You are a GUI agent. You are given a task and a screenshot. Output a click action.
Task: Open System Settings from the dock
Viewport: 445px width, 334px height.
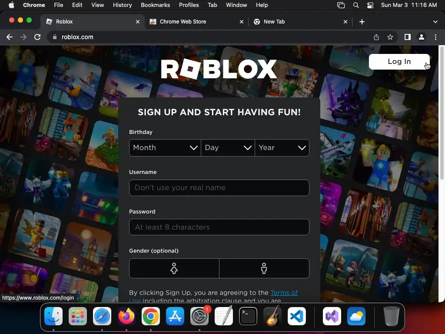click(199, 316)
